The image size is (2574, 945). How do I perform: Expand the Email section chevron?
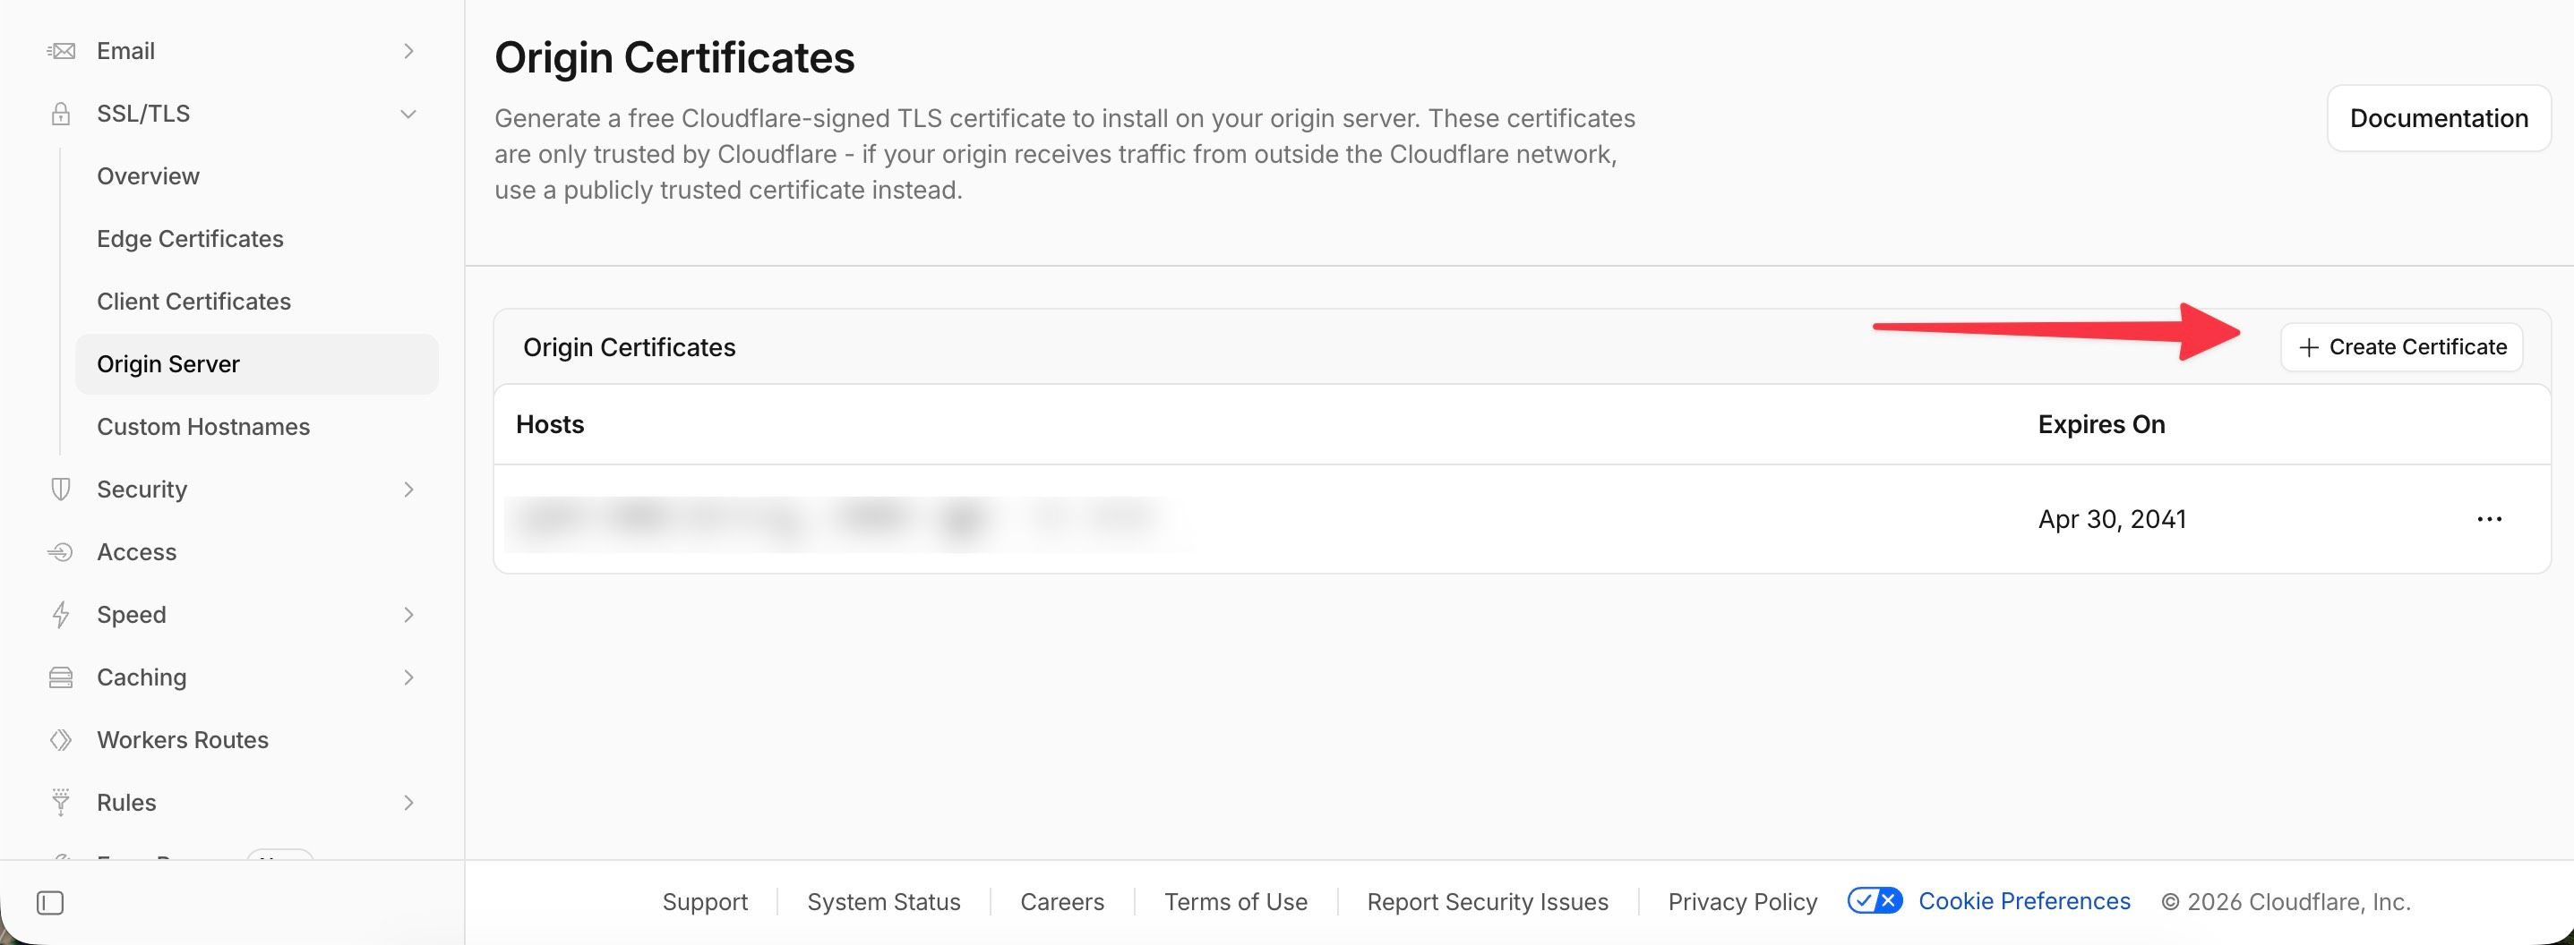coord(408,51)
